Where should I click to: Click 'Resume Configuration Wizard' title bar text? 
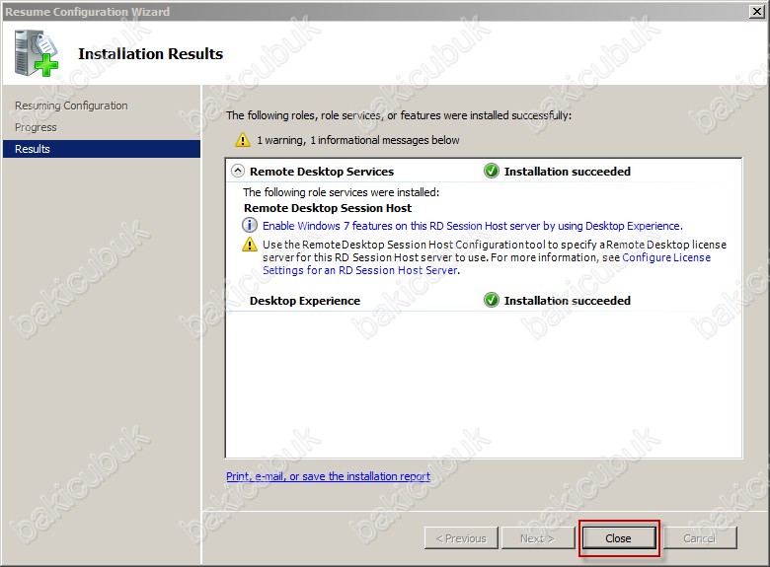[x=88, y=12]
